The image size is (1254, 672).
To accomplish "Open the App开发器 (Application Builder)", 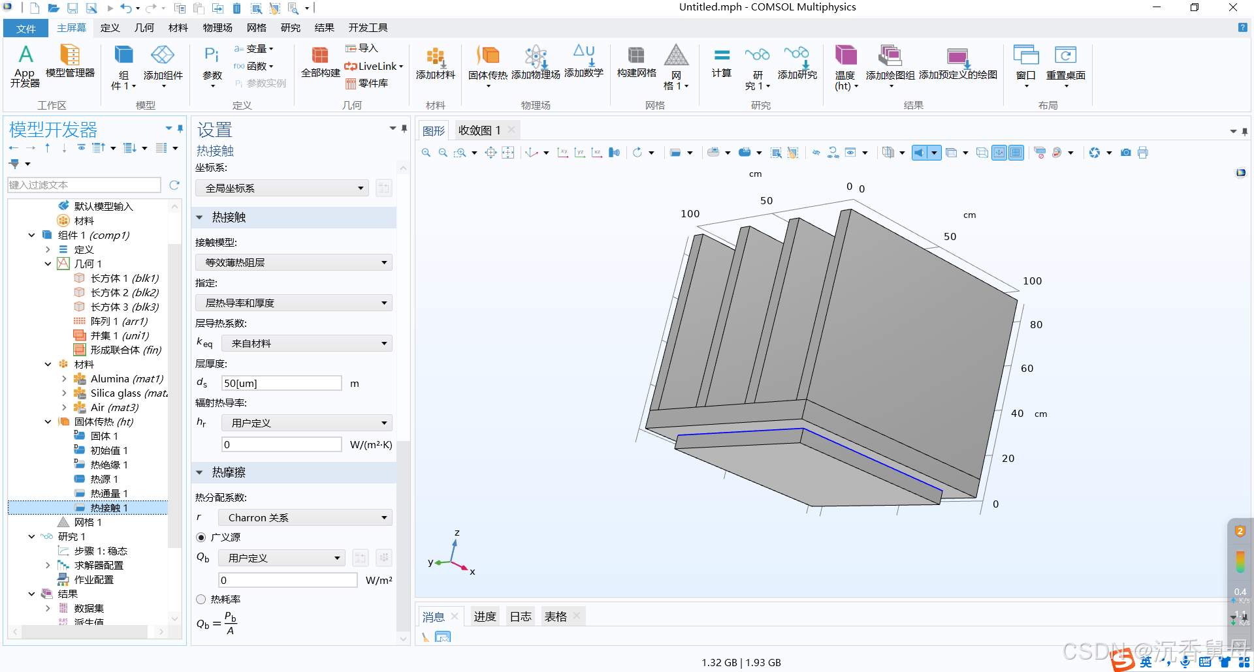I will [25, 66].
